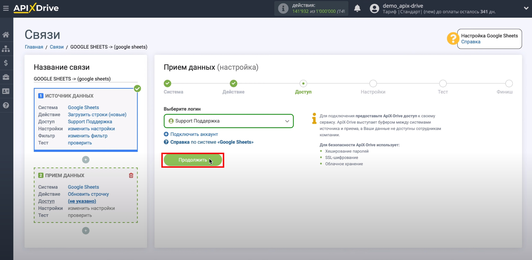Open the briefcase sidebar icon
This screenshot has width=532, height=260.
(x=6, y=77)
